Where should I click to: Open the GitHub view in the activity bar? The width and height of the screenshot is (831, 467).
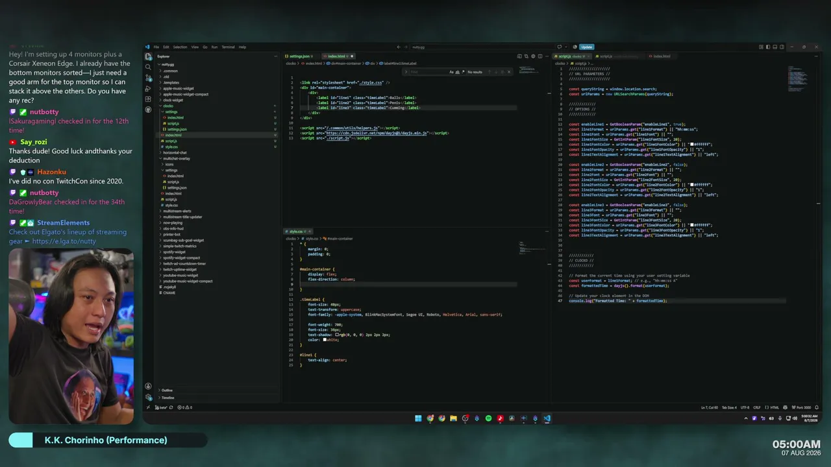point(149,110)
